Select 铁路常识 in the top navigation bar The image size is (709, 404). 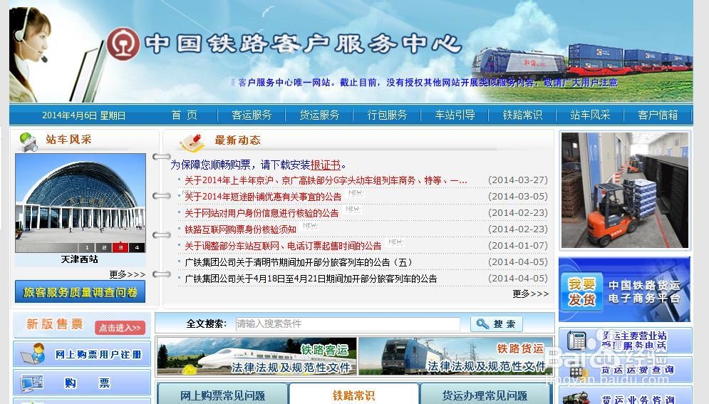522,115
